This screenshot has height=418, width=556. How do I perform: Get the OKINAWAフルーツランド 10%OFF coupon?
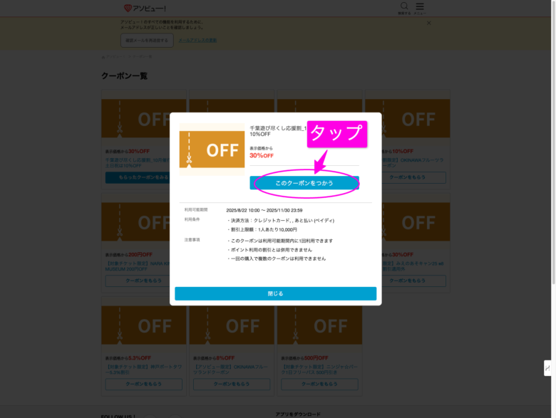click(x=413, y=177)
